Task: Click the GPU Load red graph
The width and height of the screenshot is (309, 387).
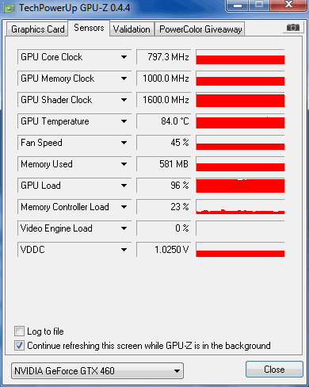Action: coord(240,186)
